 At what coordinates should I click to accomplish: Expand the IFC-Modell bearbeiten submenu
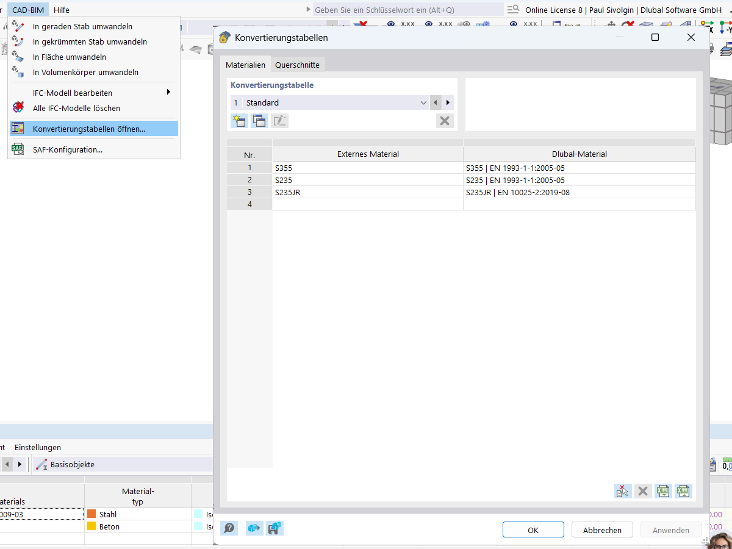(x=73, y=93)
